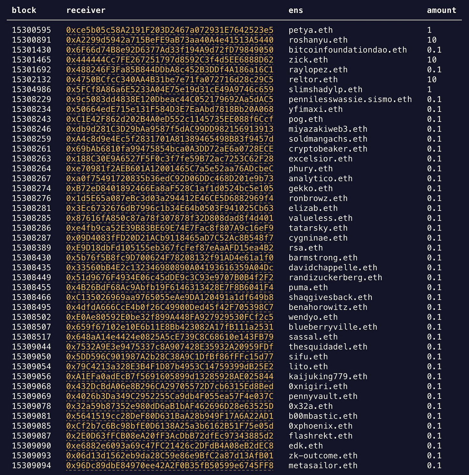Viewport: 469px width, 475px height.
Task: Open address link in pennilesswassie.sismo.eth row
Action: click(x=170, y=99)
